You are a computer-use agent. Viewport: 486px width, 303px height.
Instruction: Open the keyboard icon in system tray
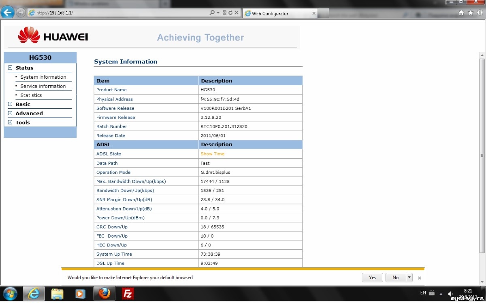tap(432, 293)
